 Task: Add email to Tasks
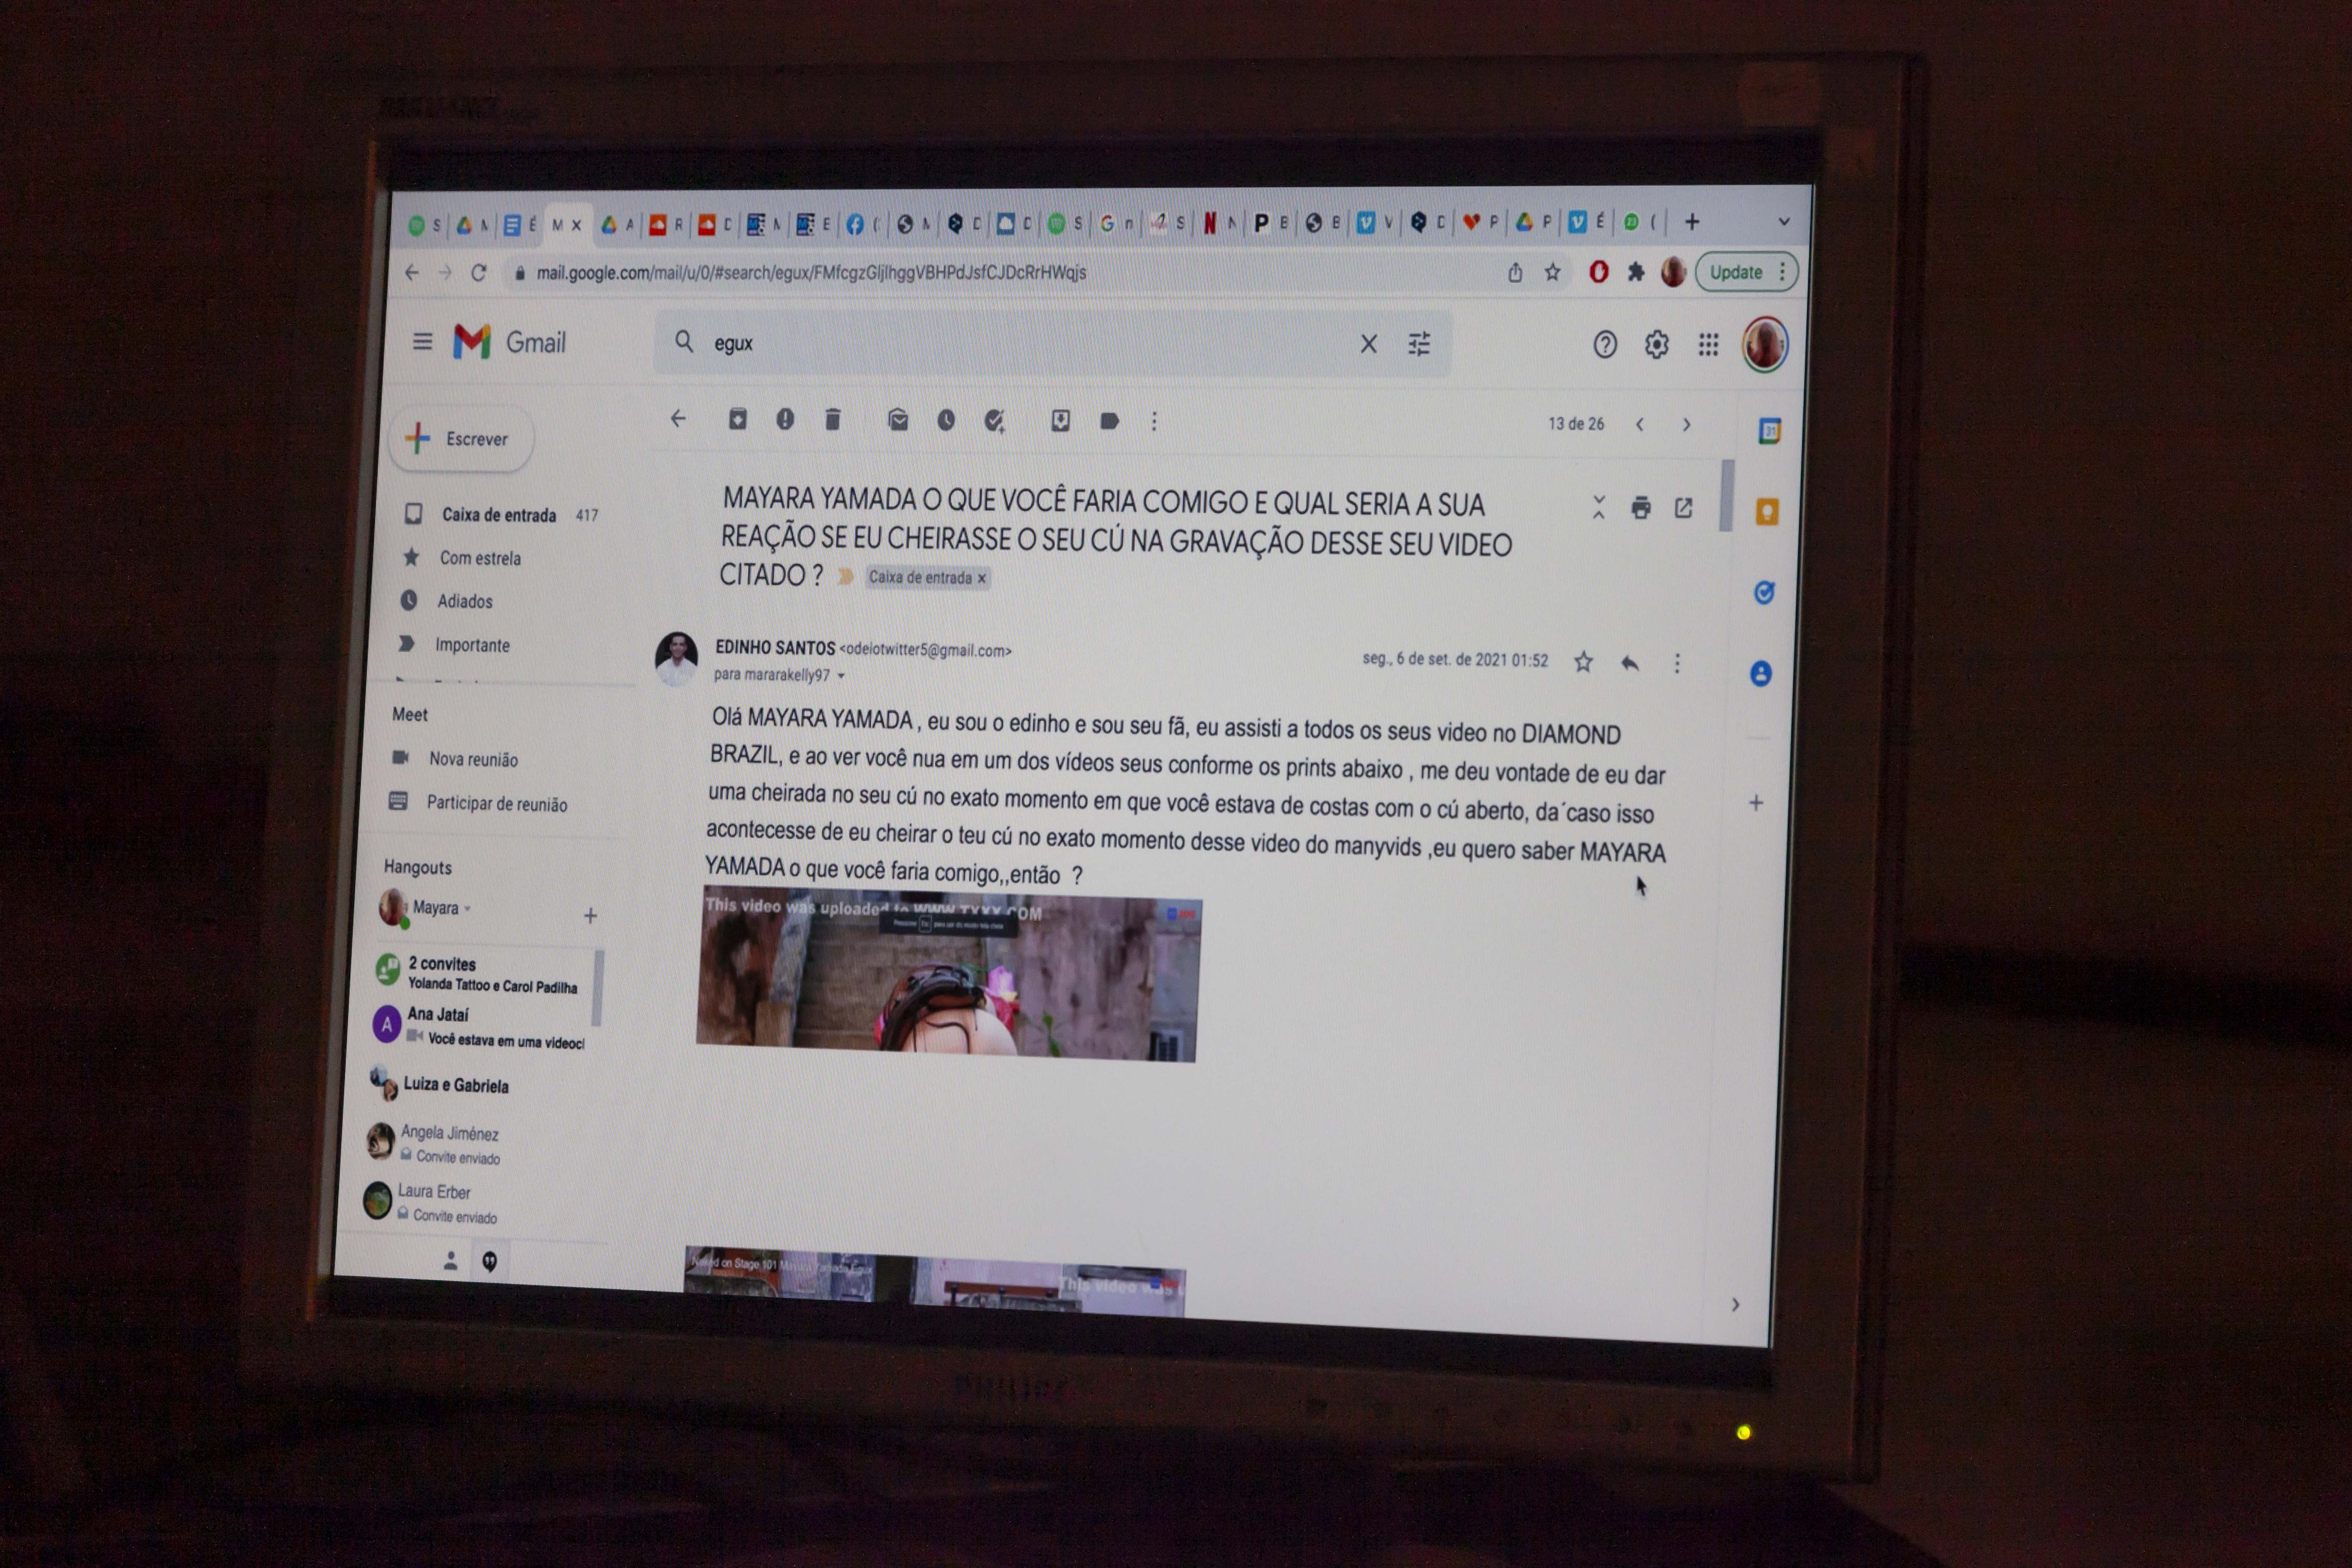[x=994, y=421]
